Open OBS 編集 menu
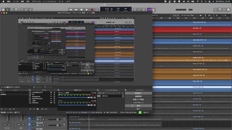The width and height of the screenshot is (232, 130). (22, 1)
